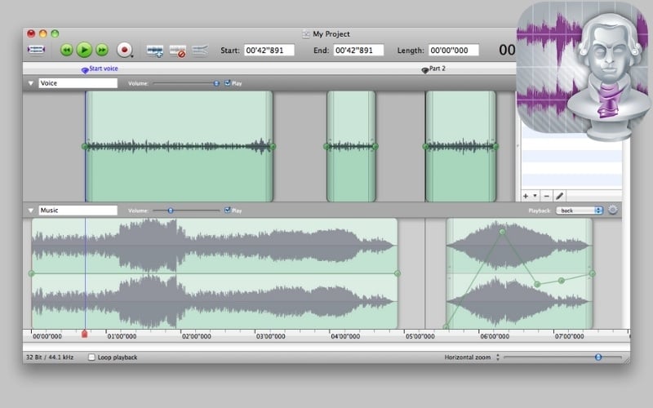Click the add audio clip icon
653x408 pixels.
pos(155,51)
